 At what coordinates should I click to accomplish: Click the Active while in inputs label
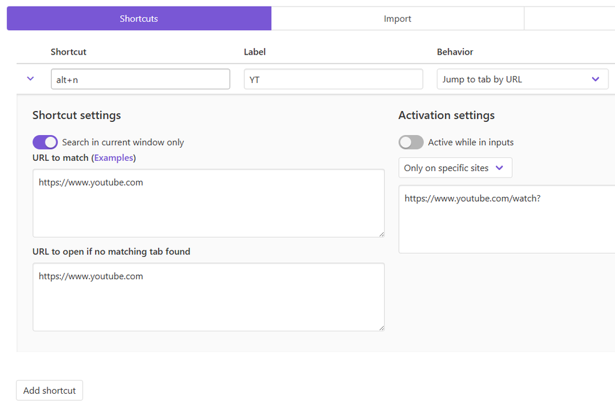[x=471, y=142]
